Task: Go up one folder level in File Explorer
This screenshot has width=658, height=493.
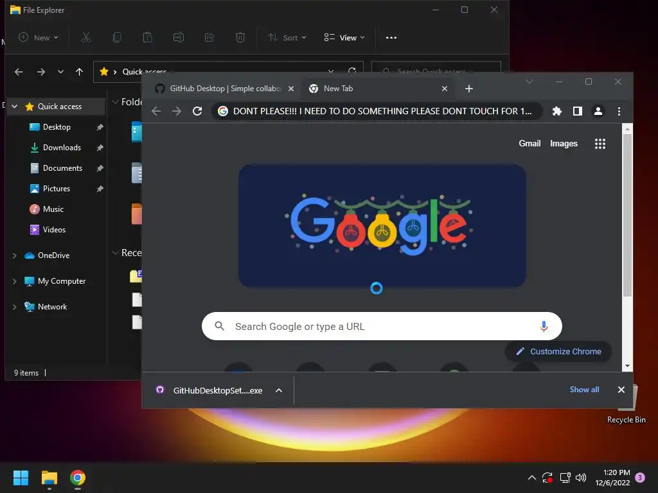Action: [79, 72]
